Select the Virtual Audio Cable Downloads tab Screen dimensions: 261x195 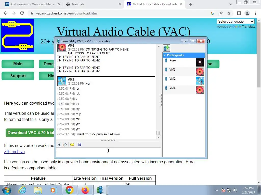point(154,4)
